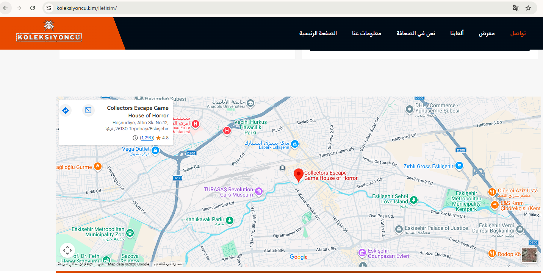Open the معرض (Gallery) menu item
543x273 pixels.
(x=487, y=33)
